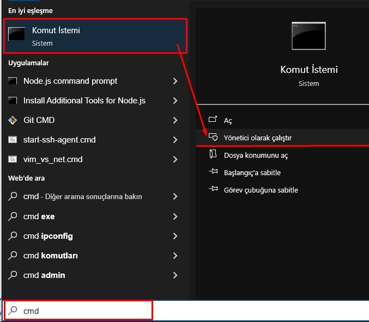Expand the vim_vs_net.cmd chevron
Screen dimensions: 369x322
(175, 159)
